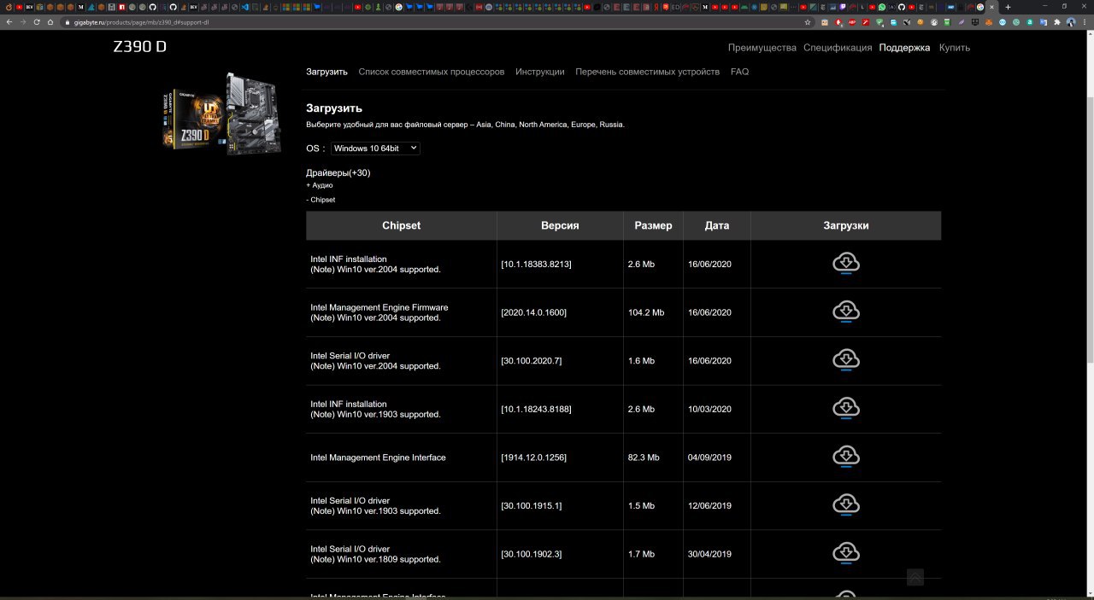The width and height of the screenshot is (1094, 600).
Task: Click the 104.2 Mb size cell
Action: [646, 312]
